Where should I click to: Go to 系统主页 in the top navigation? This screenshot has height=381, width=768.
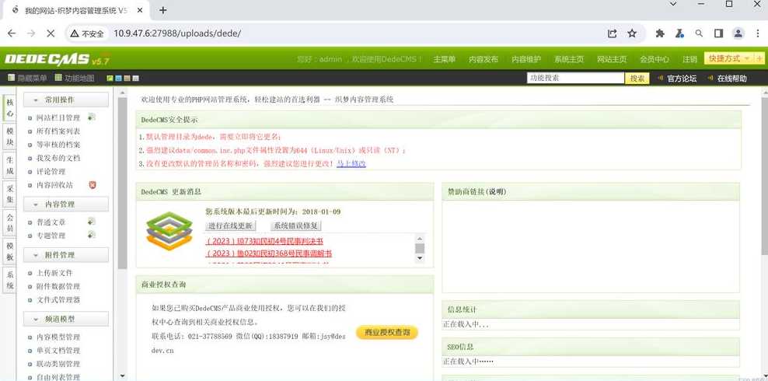[569, 59]
